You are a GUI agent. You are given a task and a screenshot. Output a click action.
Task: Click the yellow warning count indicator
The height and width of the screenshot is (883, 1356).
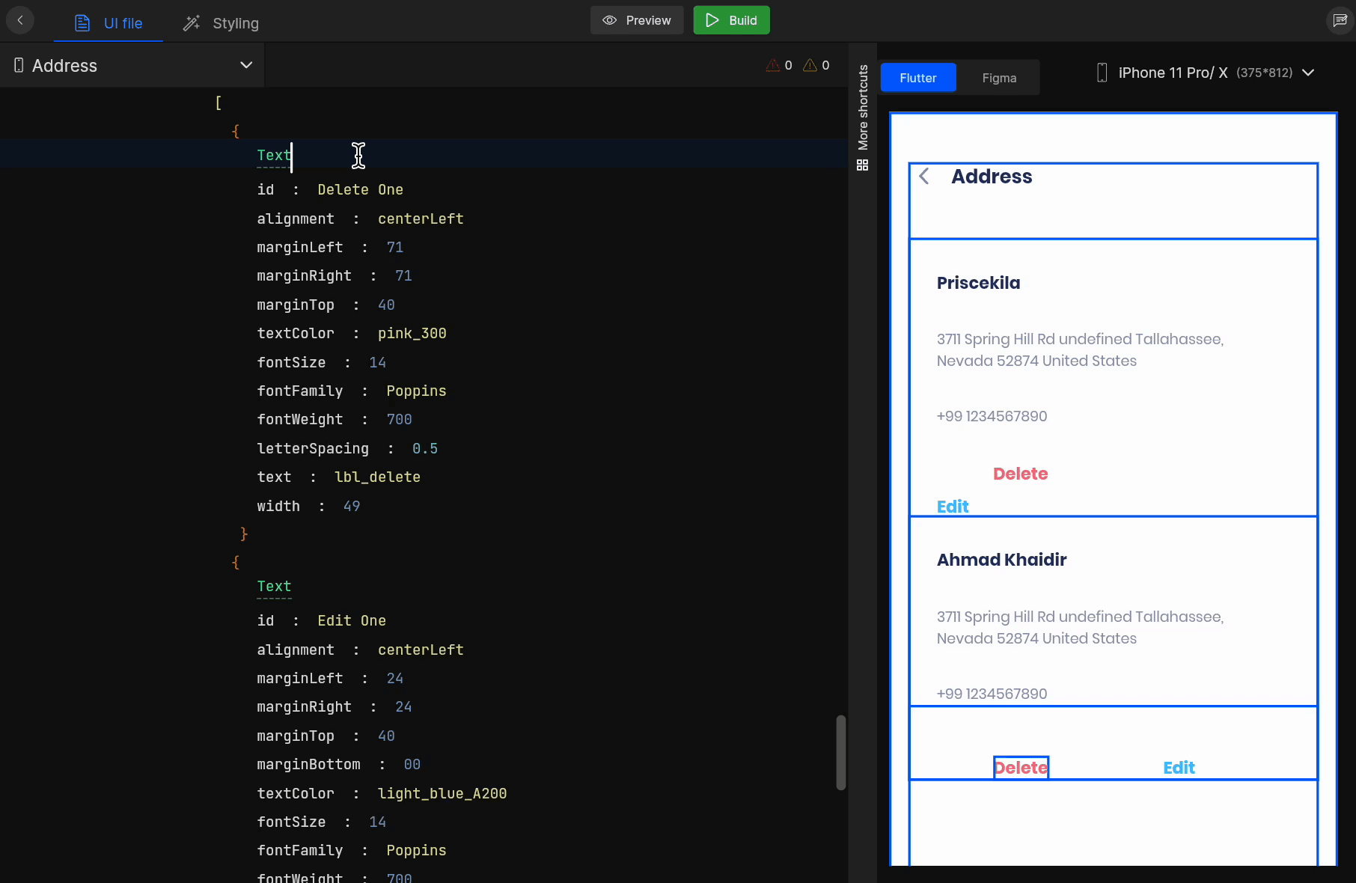pyautogui.click(x=816, y=65)
